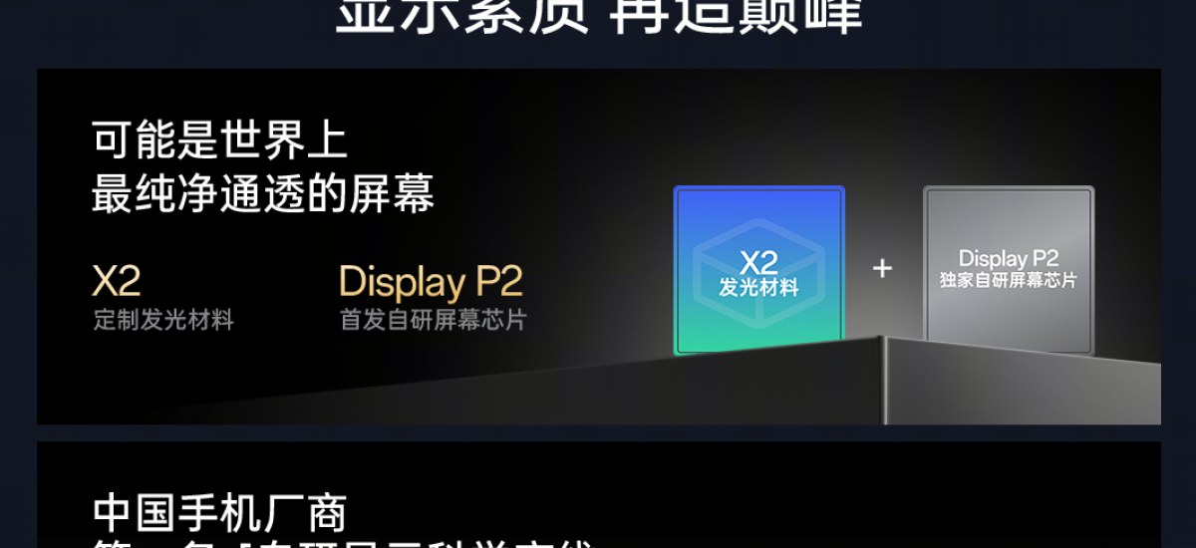Screen dimensions: 1196x548
Task: Click the 可能是世界上 headline line
Action: (220, 140)
